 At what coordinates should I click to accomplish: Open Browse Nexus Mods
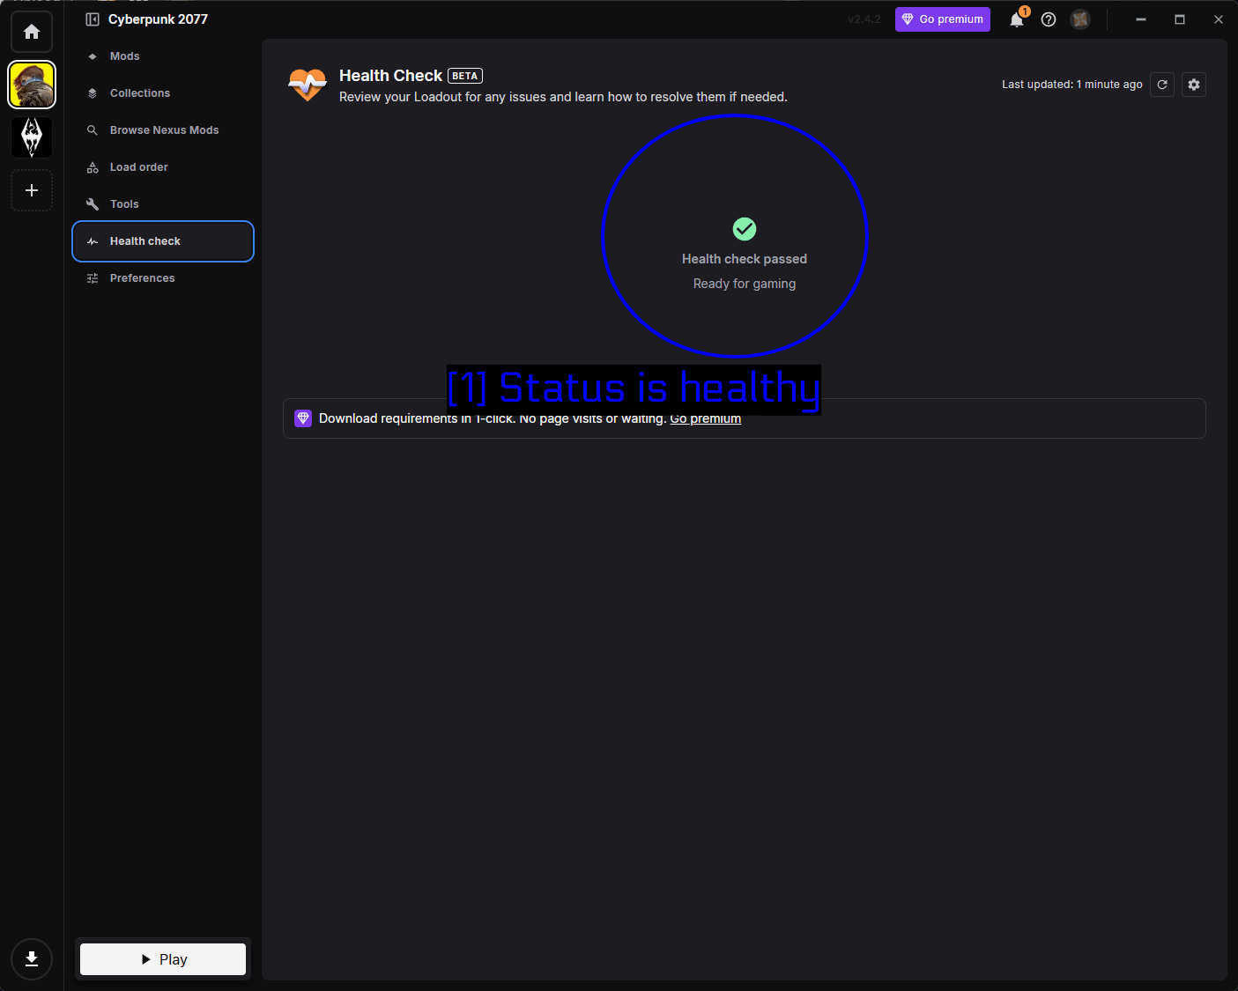pos(163,130)
